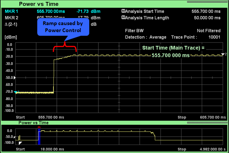Click the red indicator atop the blue zone
The height and width of the screenshot is (153, 229).
[x=38, y=128]
